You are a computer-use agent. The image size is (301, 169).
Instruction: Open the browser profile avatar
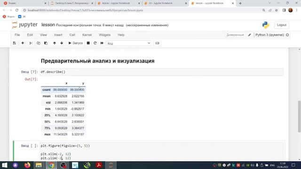[291, 10]
